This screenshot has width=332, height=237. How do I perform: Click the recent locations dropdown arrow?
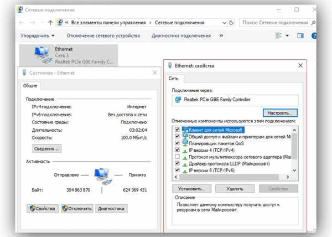point(41,23)
